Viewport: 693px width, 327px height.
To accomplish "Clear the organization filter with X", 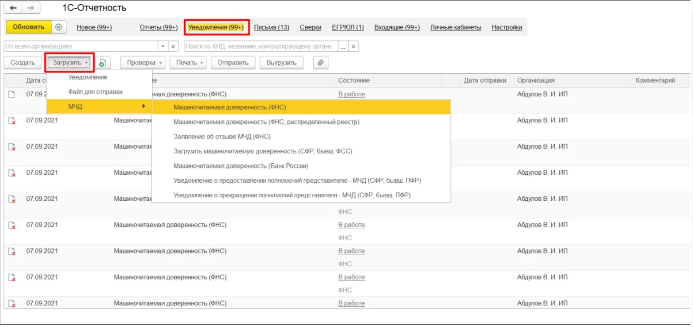I will (173, 46).
